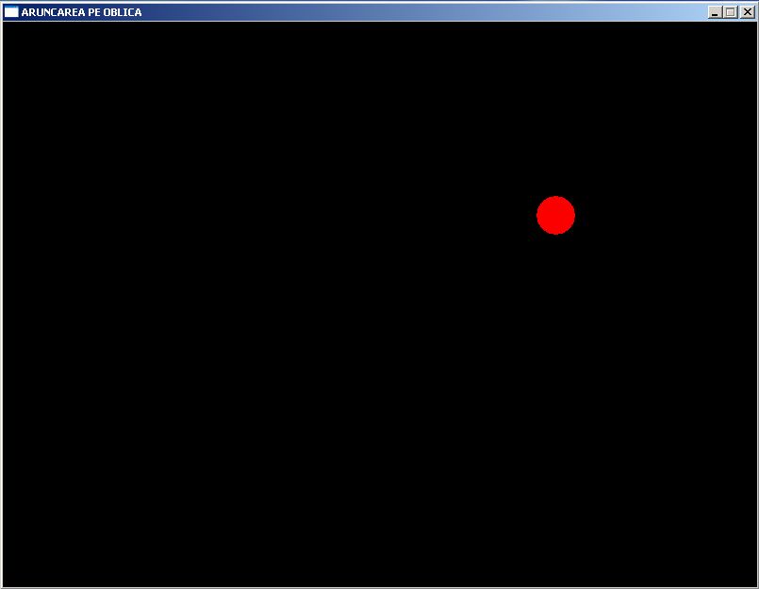
Task: Close the ARUNCAREA PE OBLICA window
Action: tap(748, 12)
